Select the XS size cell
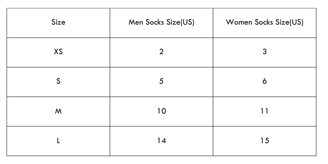The image size is (328, 164). pos(58,52)
